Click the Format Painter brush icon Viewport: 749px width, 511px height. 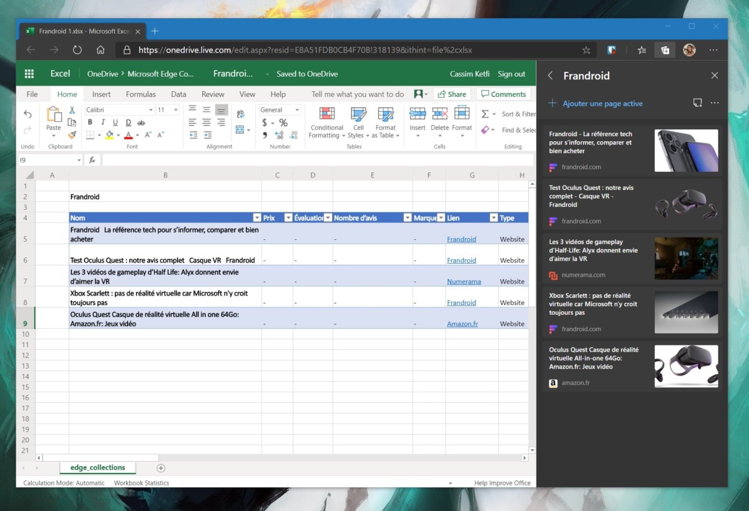tap(72, 134)
